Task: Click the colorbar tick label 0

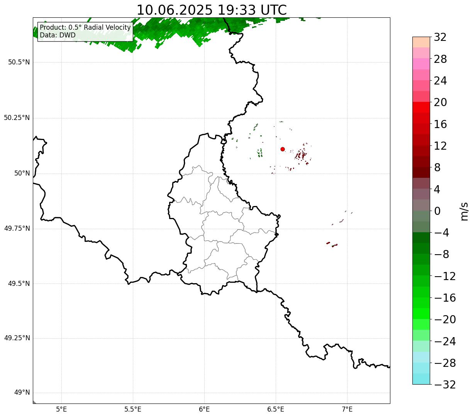Action: tap(437, 211)
